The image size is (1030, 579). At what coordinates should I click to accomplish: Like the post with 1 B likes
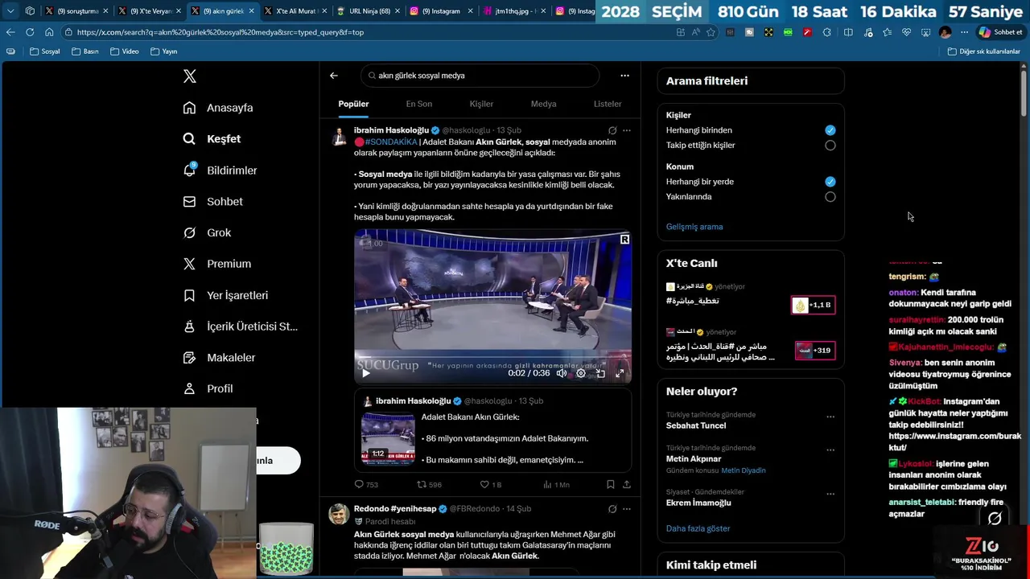pyautogui.click(x=490, y=485)
